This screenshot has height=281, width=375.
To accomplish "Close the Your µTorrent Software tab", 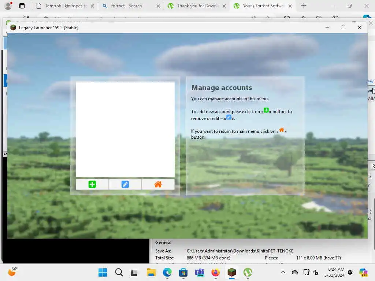I will coord(290,6).
